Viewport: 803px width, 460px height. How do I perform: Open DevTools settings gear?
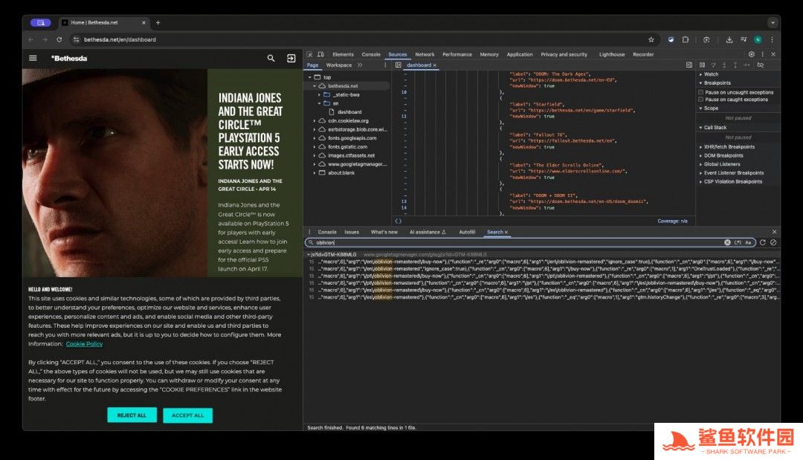(751, 54)
